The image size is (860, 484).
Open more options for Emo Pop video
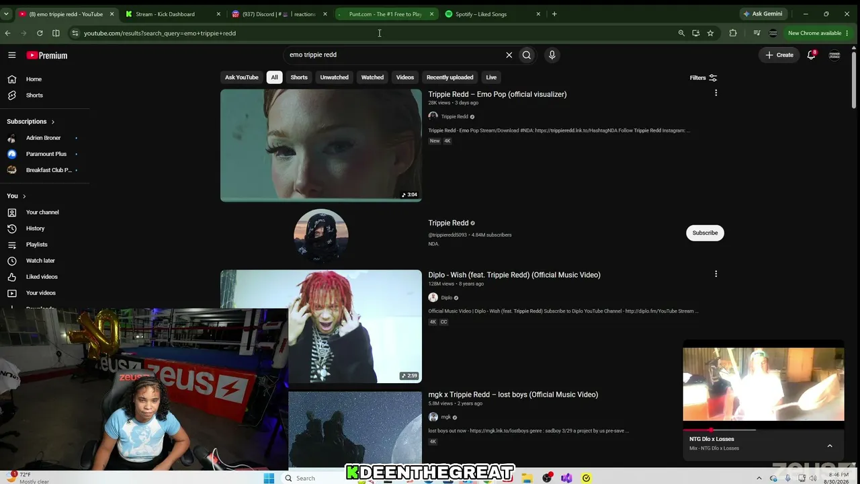[716, 93]
